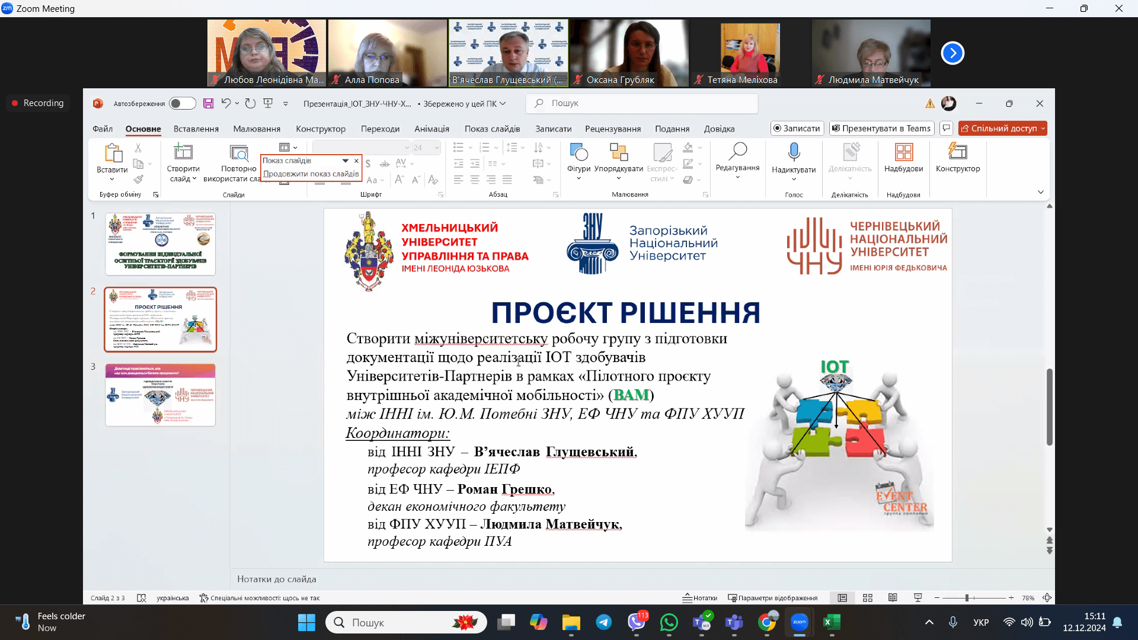This screenshot has width=1138, height=640.
Task: Expand the Створити слайд dropdown arrow
Action: [x=194, y=179]
